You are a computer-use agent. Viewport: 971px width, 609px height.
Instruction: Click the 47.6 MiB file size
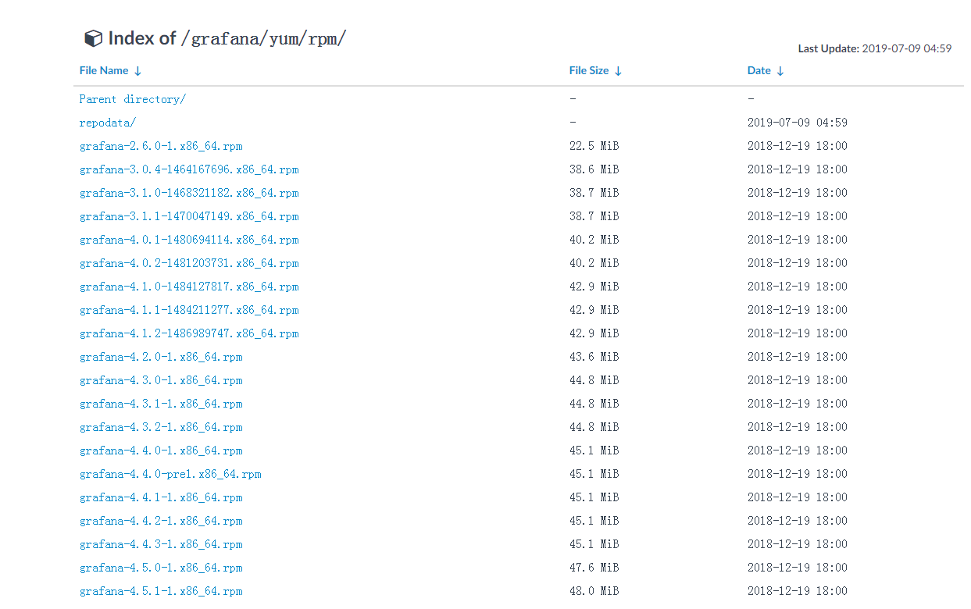tap(594, 568)
